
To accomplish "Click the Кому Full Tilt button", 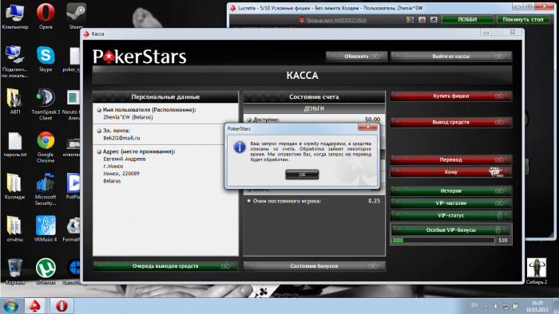I will pyautogui.click(x=451, y=172).
